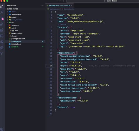139x131 pixels.
Task: Open the Explorer view in the activity bar
Action: (2, 6)
